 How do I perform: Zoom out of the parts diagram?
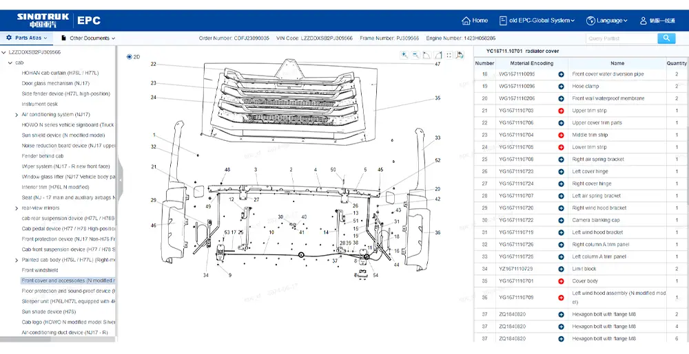click(415, 55)
